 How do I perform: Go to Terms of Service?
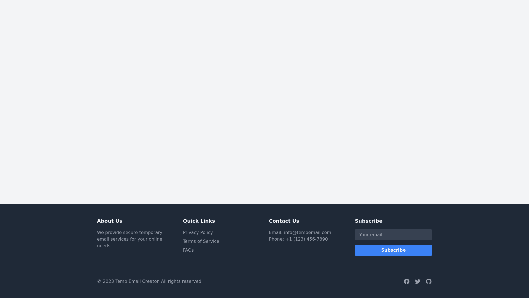click(201, 241)
